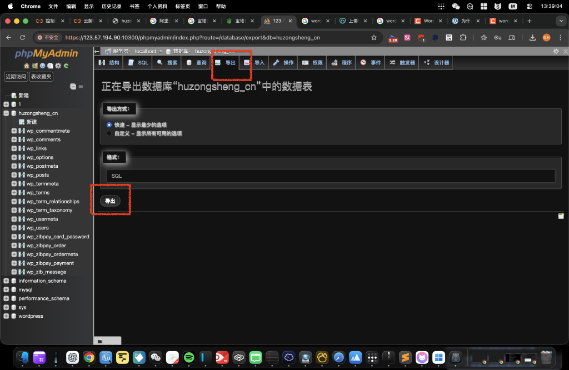The height and width of the screenshot is (370, 569).
Task: Select the 快速 quick export radio option
Action: point(109,125)
